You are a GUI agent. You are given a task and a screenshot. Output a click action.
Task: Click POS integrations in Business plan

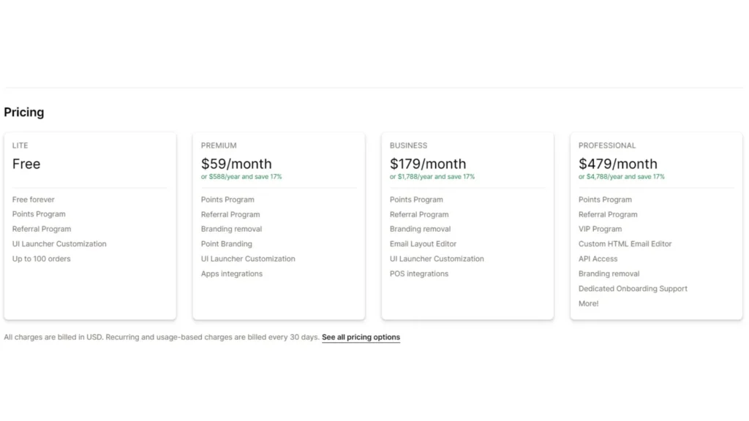coord(419,274)
